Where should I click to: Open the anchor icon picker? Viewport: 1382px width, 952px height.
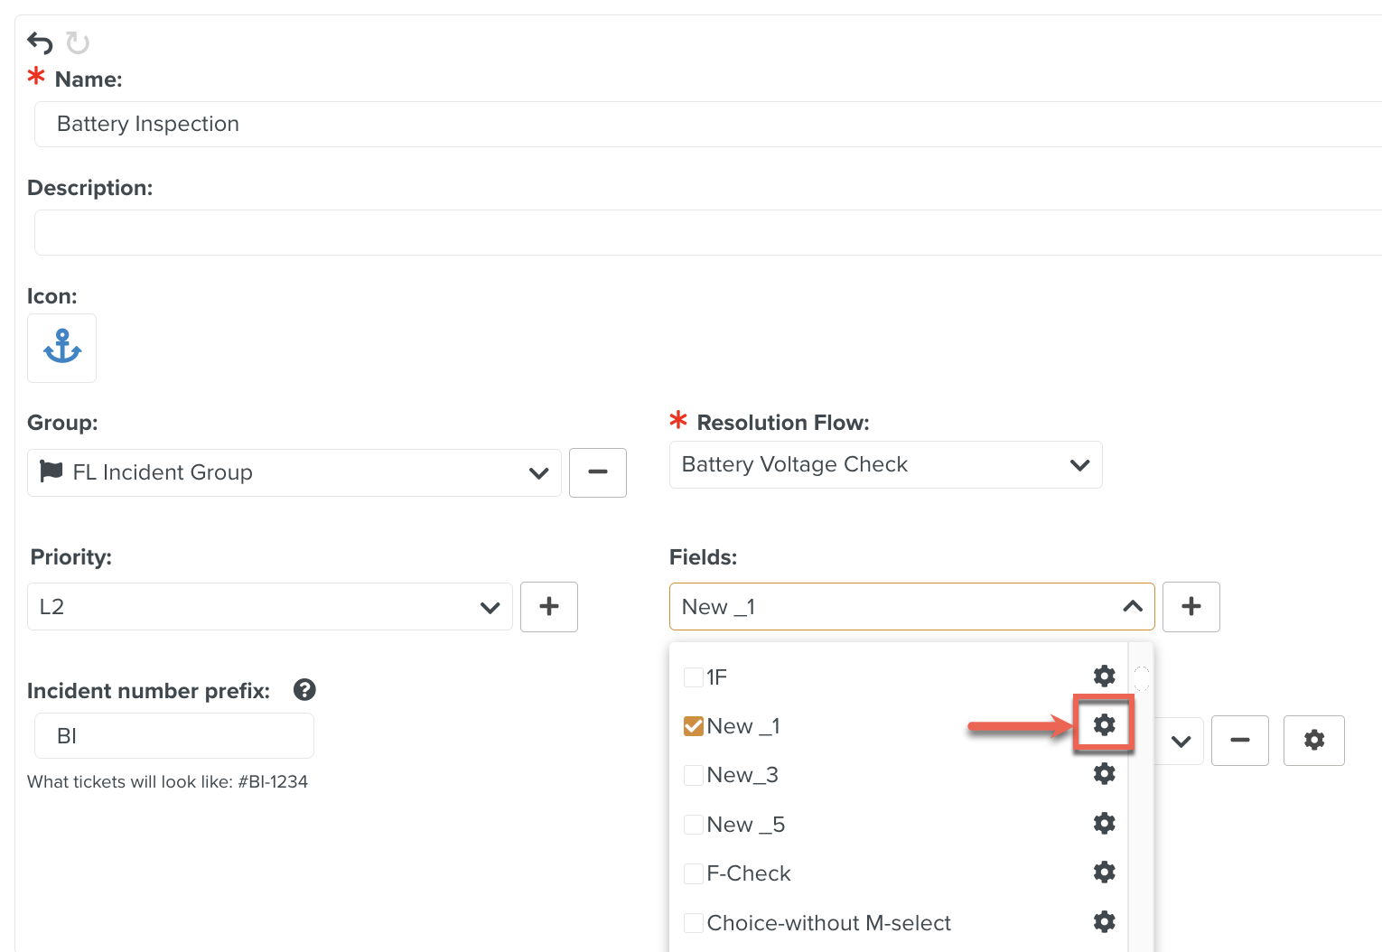click(61, 348)
